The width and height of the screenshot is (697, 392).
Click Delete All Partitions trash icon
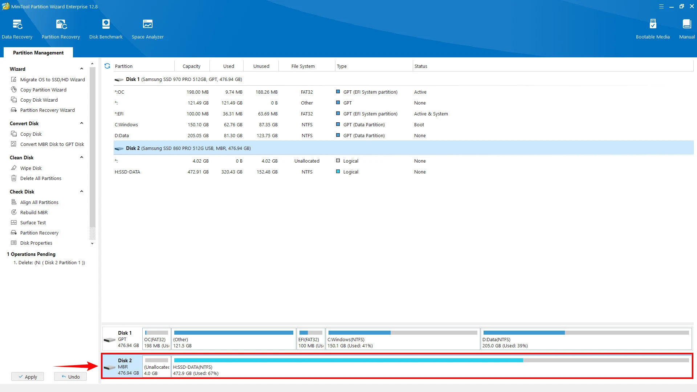pyautogui.click(x=14, y=178)
